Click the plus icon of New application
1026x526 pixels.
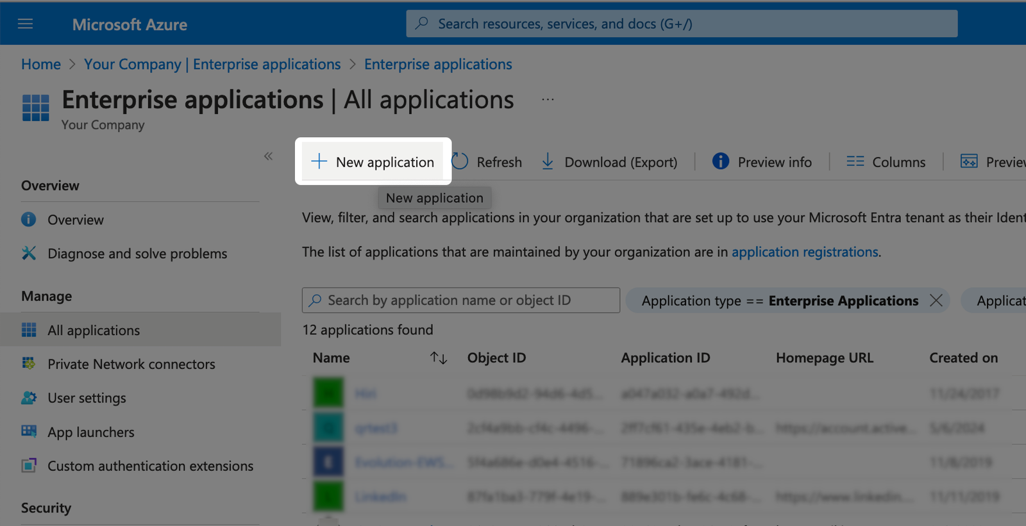point(319,161)
